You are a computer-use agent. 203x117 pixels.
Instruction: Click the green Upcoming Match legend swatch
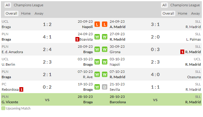coord(3,108)
